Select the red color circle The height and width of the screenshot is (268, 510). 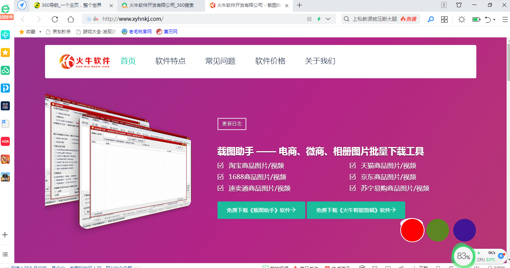[x=412, y=230]
